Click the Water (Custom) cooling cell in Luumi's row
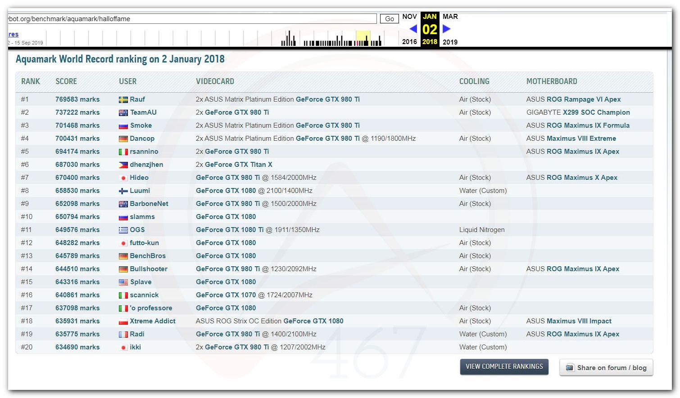Screen dimensions: 680x398 pyautogui.click(x=483, y=191)
